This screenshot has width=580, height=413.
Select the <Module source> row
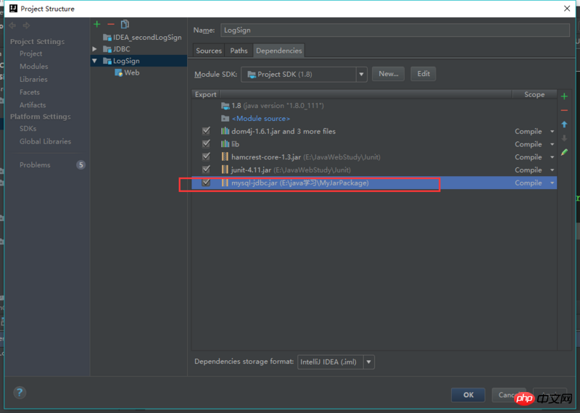tap(374, 118)
